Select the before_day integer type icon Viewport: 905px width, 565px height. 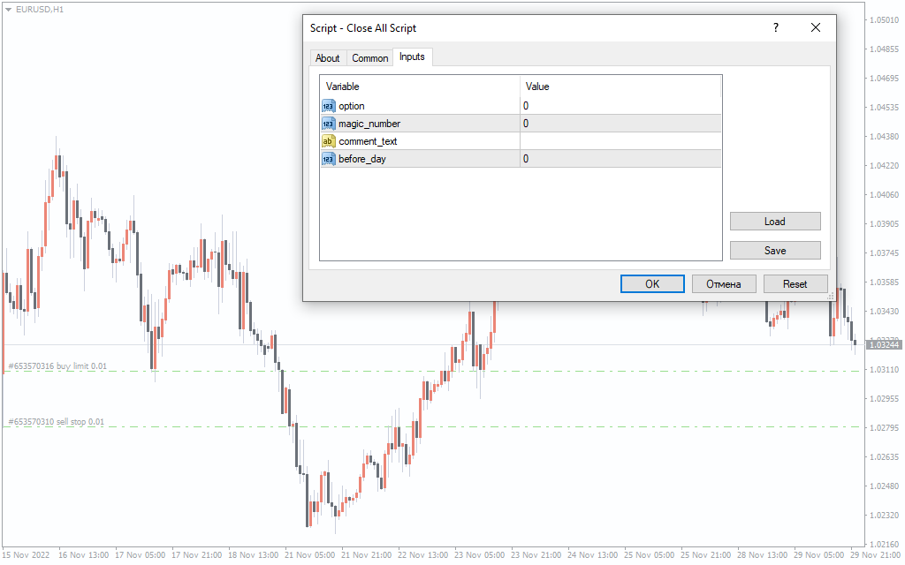[x=328, y=159]
